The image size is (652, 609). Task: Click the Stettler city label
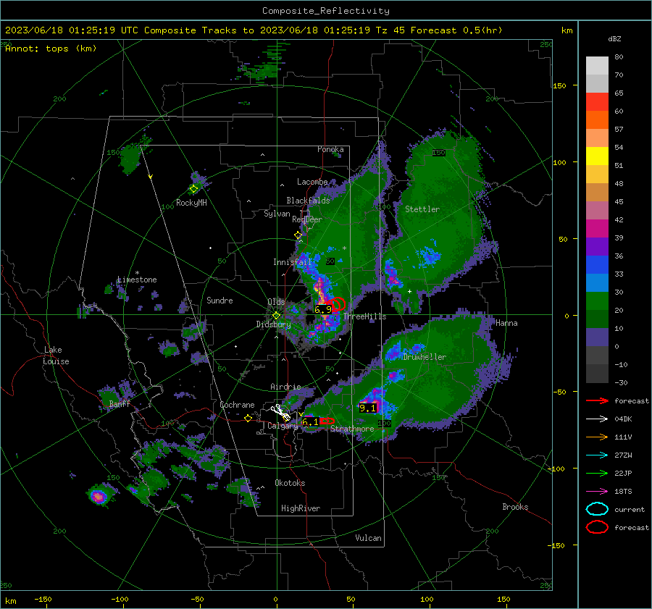[x=422, y=209]
